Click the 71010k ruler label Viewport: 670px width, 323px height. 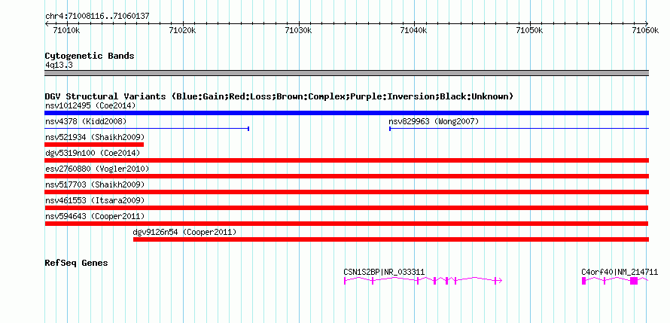pyautogui.click(x=65, y=31)
